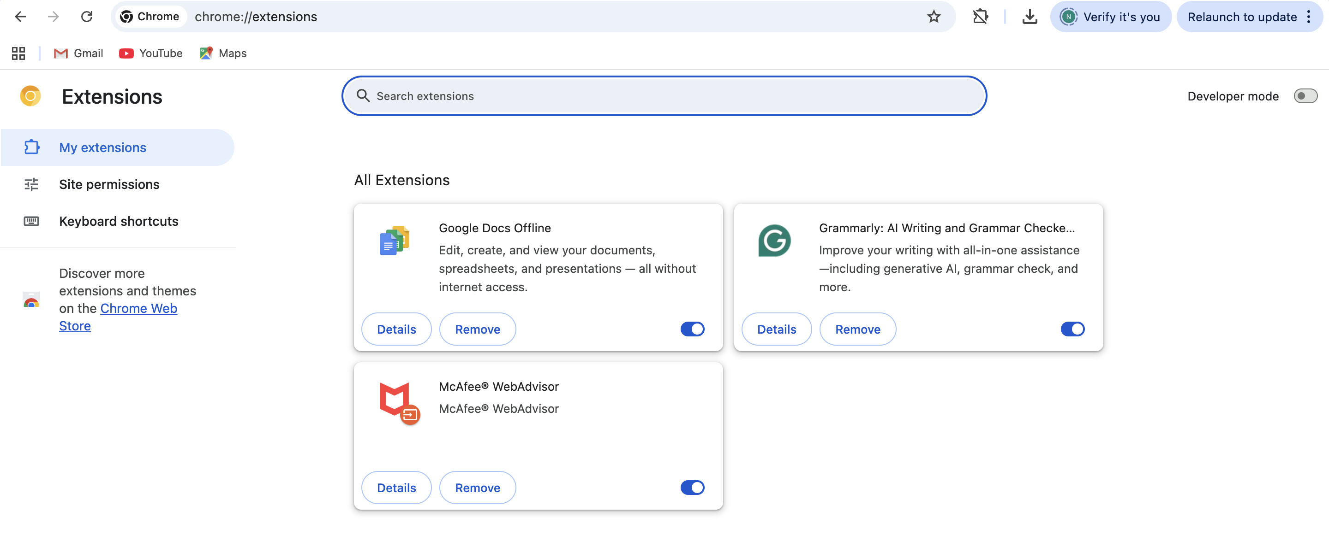Image resolution: width=1329 pixels, height=541 pixels.
Task: Click the Grammarly extension icon
Action: pyautogui.click(x=774, y=241)
